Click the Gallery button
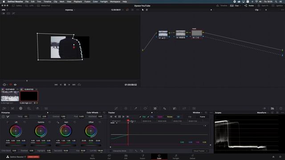 pos(17,6)
